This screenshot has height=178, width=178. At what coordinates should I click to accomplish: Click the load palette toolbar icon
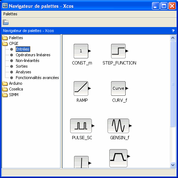pos(6,22)
